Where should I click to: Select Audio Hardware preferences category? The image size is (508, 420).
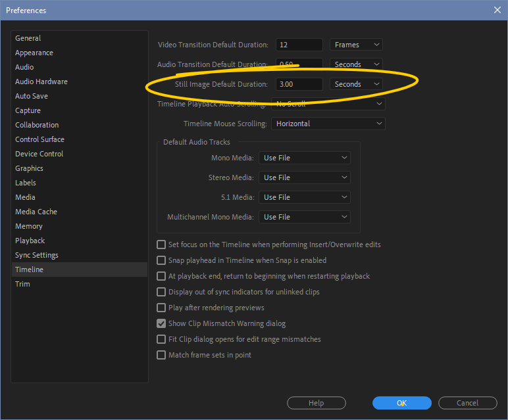click(41, 82)
